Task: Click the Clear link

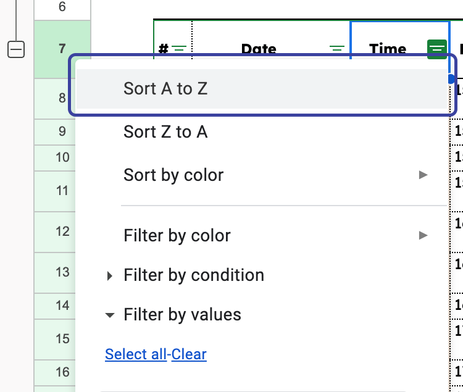Action: click(189, 354)
